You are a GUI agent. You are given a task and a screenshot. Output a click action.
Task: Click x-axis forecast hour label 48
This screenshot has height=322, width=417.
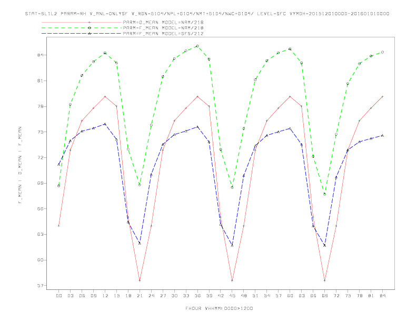click(244, 296)
